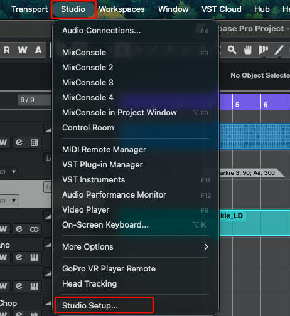Open channel settings e on 'ano' track
The width and height of the screenshot is (290, 316).
click(x=19, y=257)
